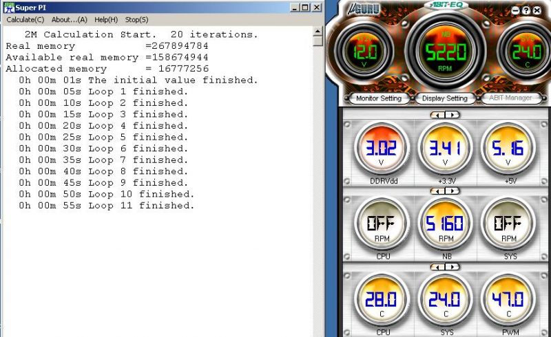Viewport: 551px width, 337px height.
Task: Click the Super PI scrollbar up arrow
Action: coord(318,31)
